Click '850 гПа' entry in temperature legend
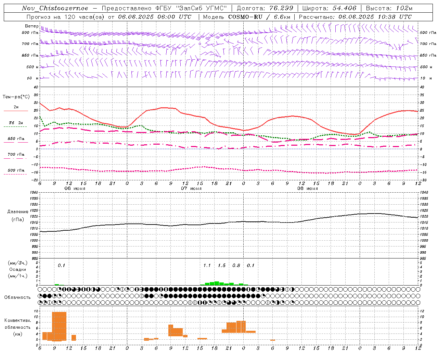The width and height of the screenshot is (438, 351). pyautogui.click(x=16, y=139)
